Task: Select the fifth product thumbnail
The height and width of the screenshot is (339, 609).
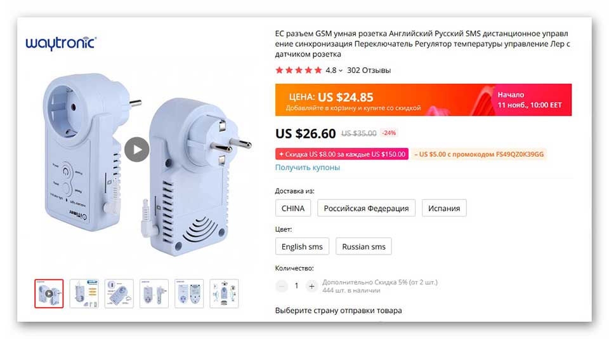Action: coord(189,293)
